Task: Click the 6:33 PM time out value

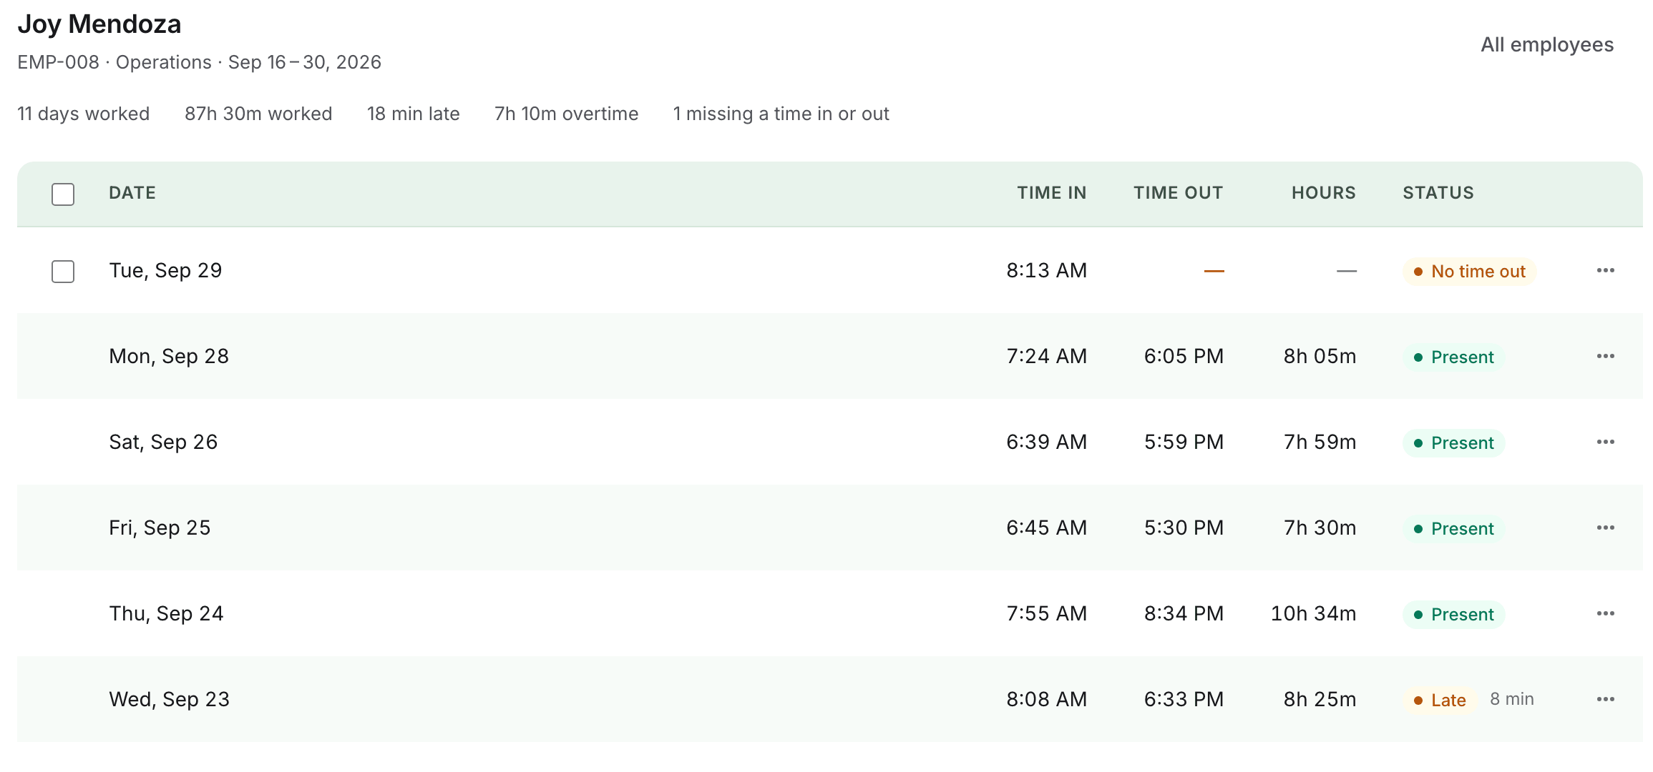Action: [x=1184, y=699]
